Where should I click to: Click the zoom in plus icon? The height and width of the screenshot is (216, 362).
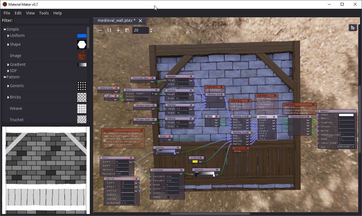pyautogui.click(x=118, y=30)
